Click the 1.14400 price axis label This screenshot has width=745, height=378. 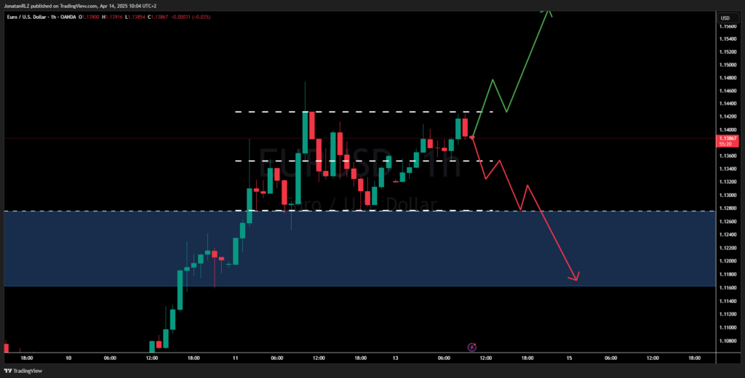(x=727, y=103)
